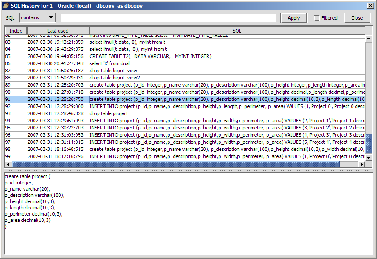Click the Apply button
Image resolution: width=377 pixels, height=259 pixels.
click(x=293, y=18)
